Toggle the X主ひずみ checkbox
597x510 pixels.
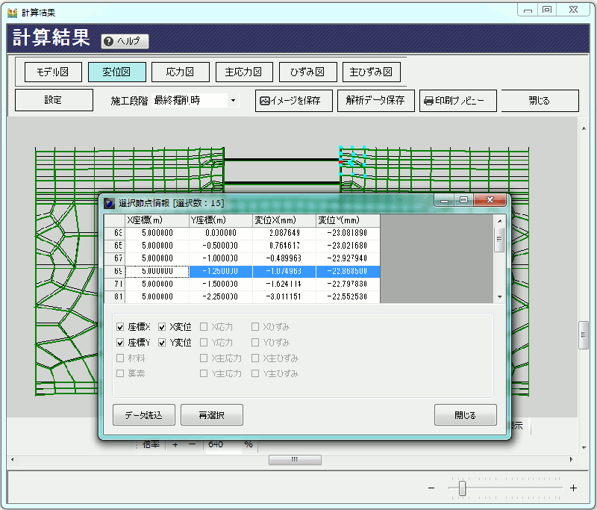255,358
